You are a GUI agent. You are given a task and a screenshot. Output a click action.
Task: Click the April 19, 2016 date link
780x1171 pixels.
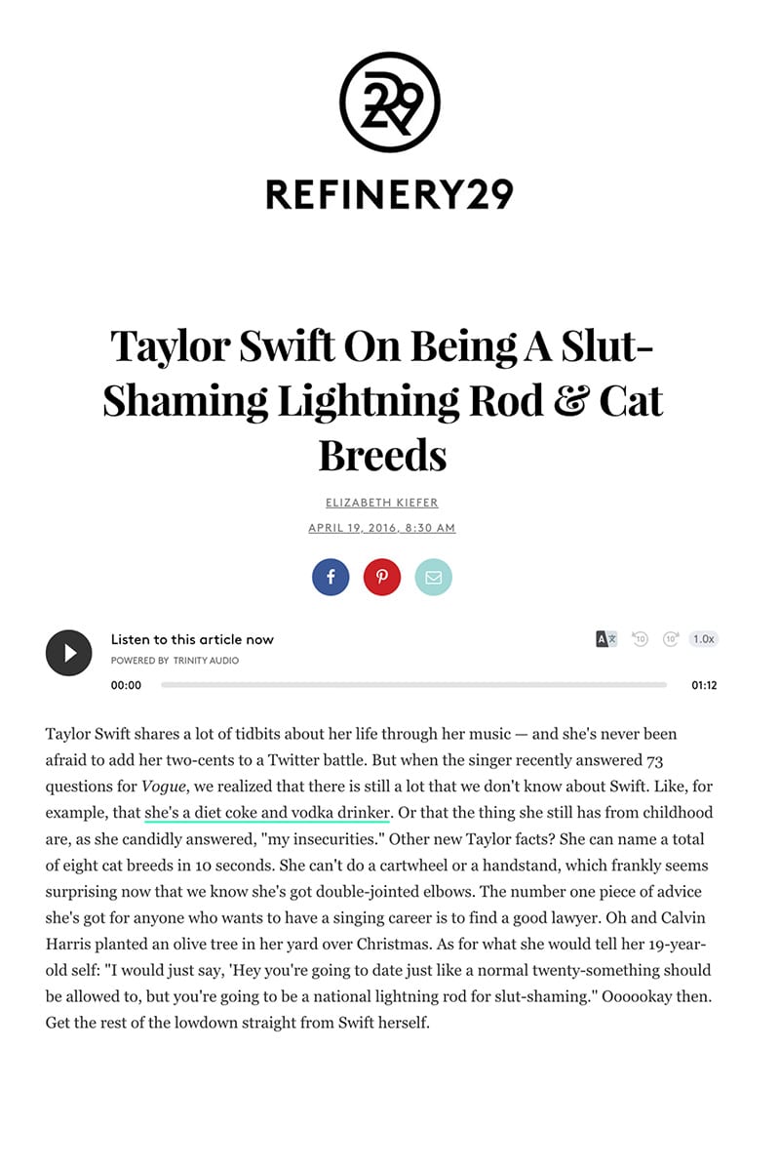pyautogui.click(x=382, y=528)
